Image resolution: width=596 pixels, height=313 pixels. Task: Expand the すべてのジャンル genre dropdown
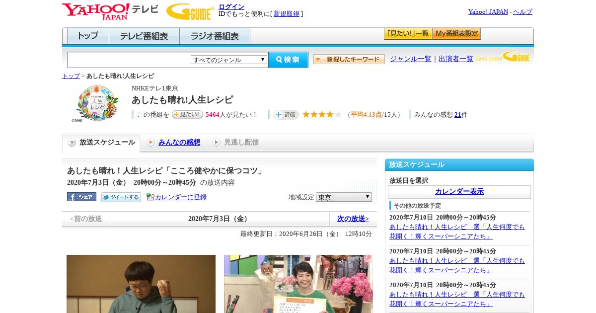pos(229,60)
